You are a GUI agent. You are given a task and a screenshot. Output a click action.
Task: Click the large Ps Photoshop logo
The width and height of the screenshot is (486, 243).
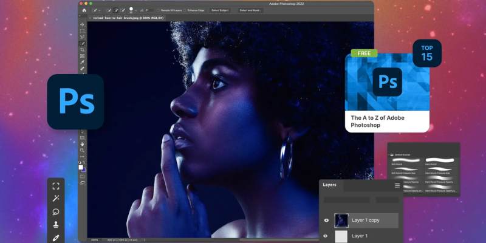(x=75, y=101)
